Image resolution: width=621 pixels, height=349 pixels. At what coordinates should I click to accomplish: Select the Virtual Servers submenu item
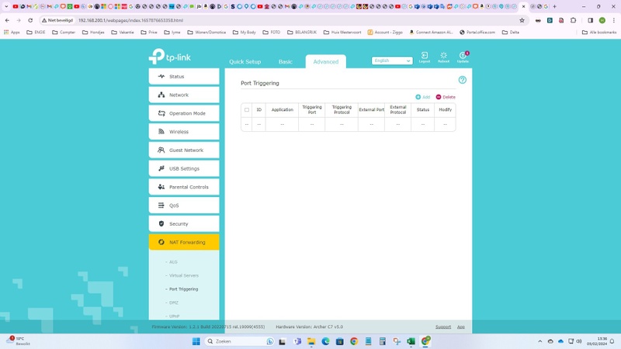[x=183, y=275]
